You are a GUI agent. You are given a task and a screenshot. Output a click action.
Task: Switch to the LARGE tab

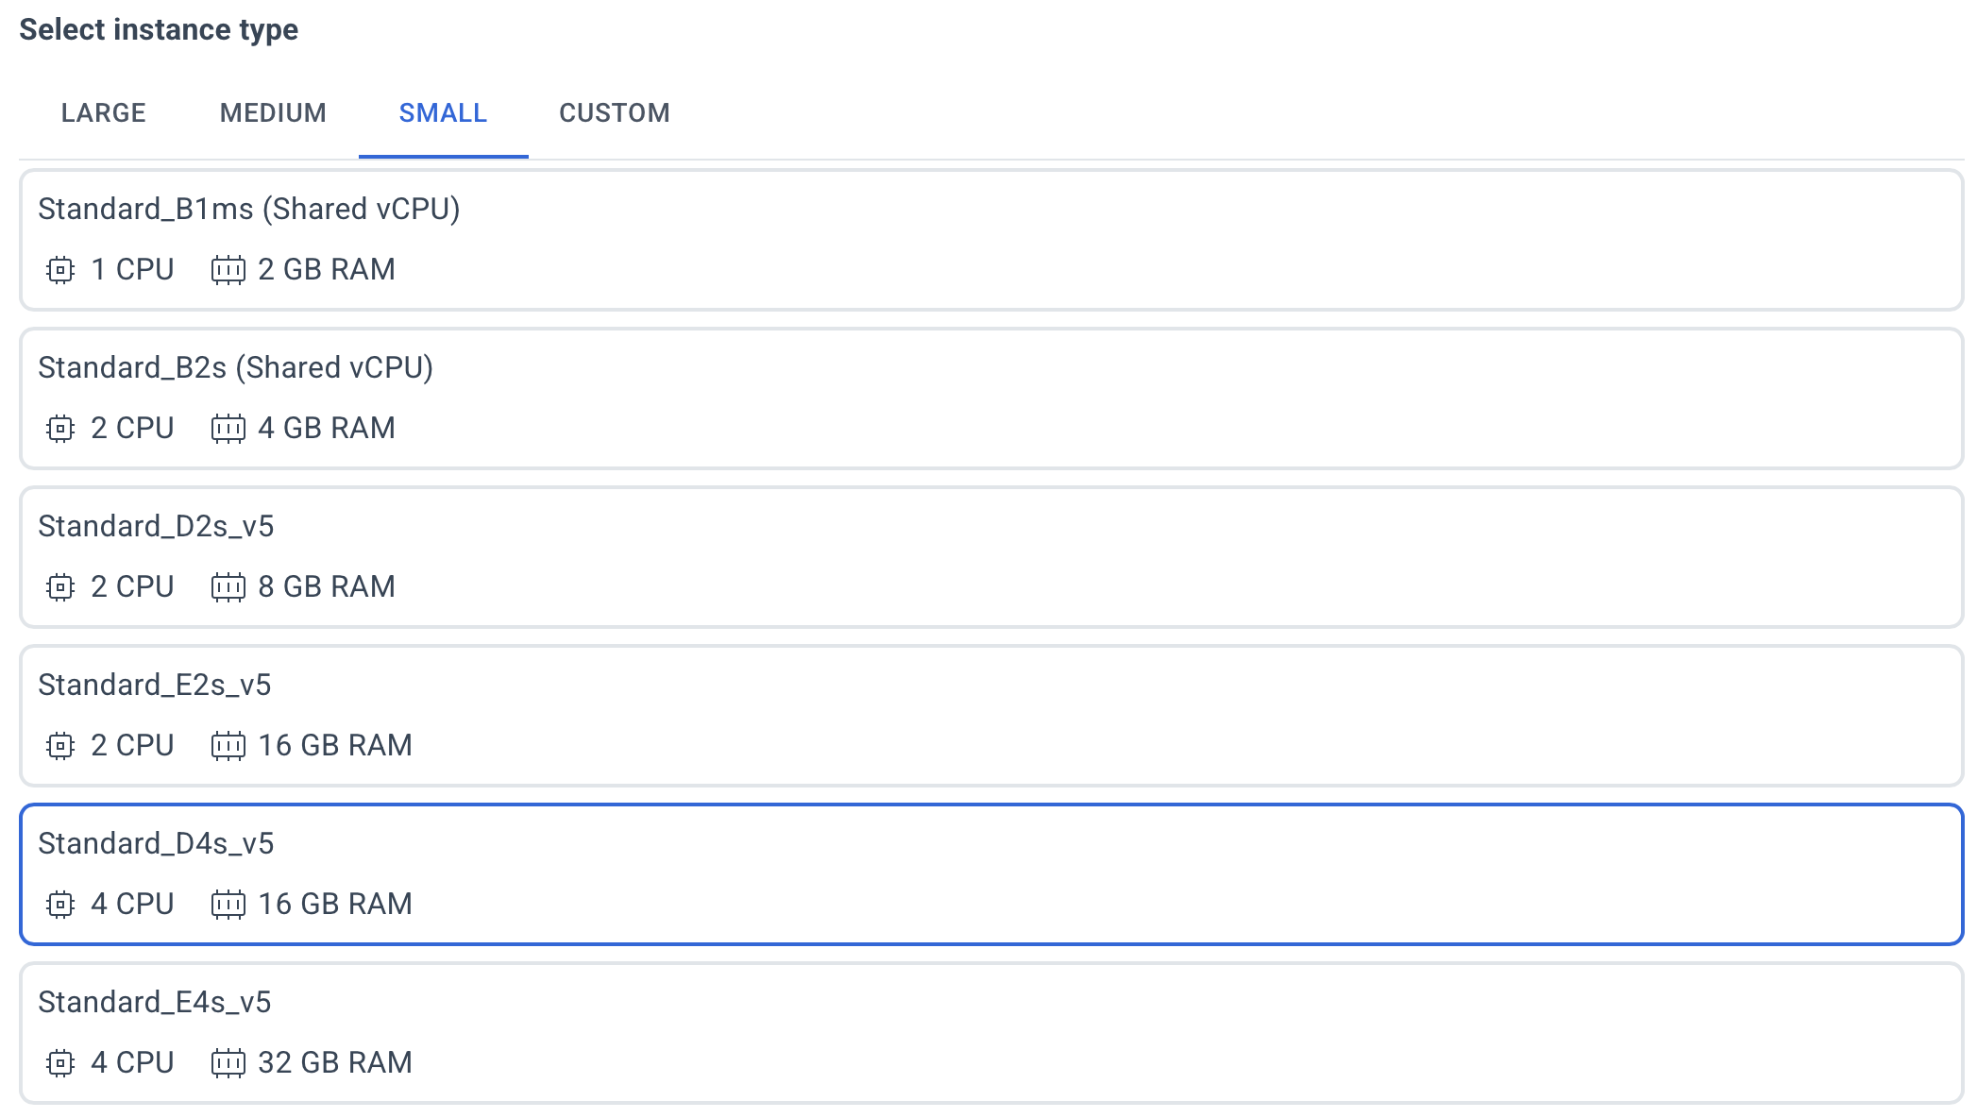point(104,113)
